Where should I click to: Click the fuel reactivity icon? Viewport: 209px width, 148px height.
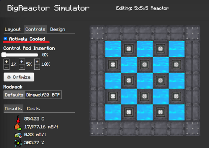[18, 143]
